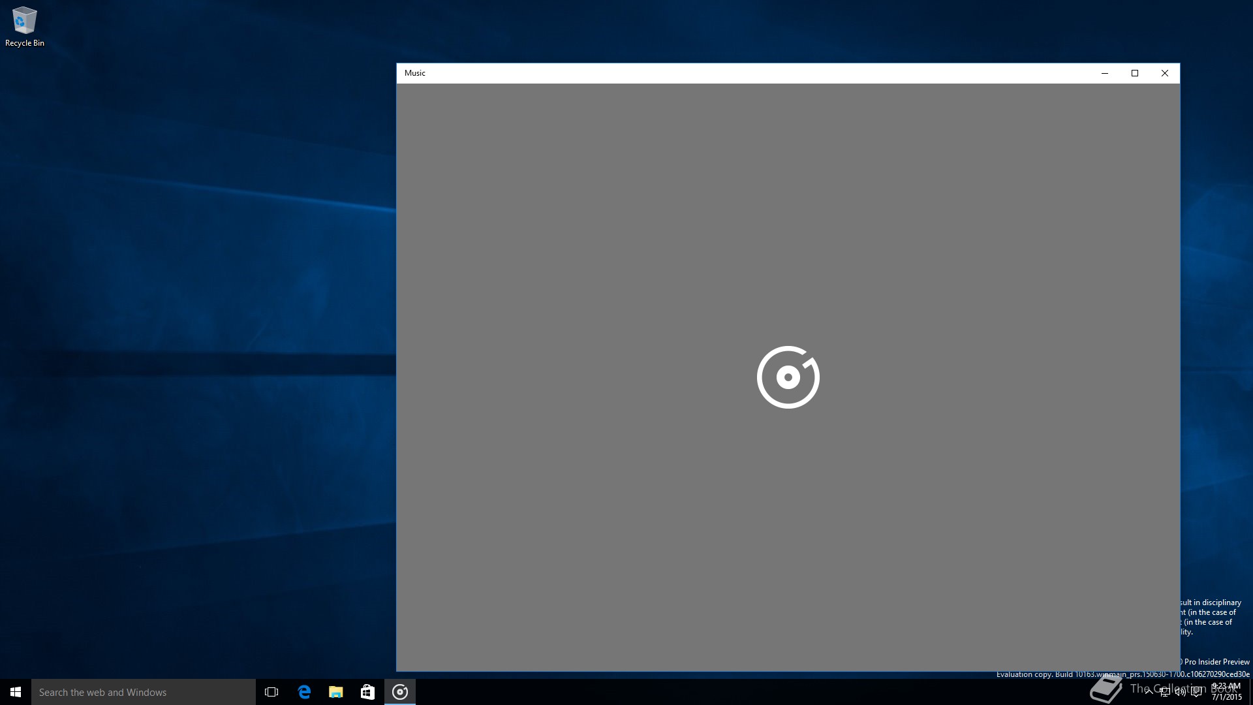Open the Action Center notifications icon

1196,692
